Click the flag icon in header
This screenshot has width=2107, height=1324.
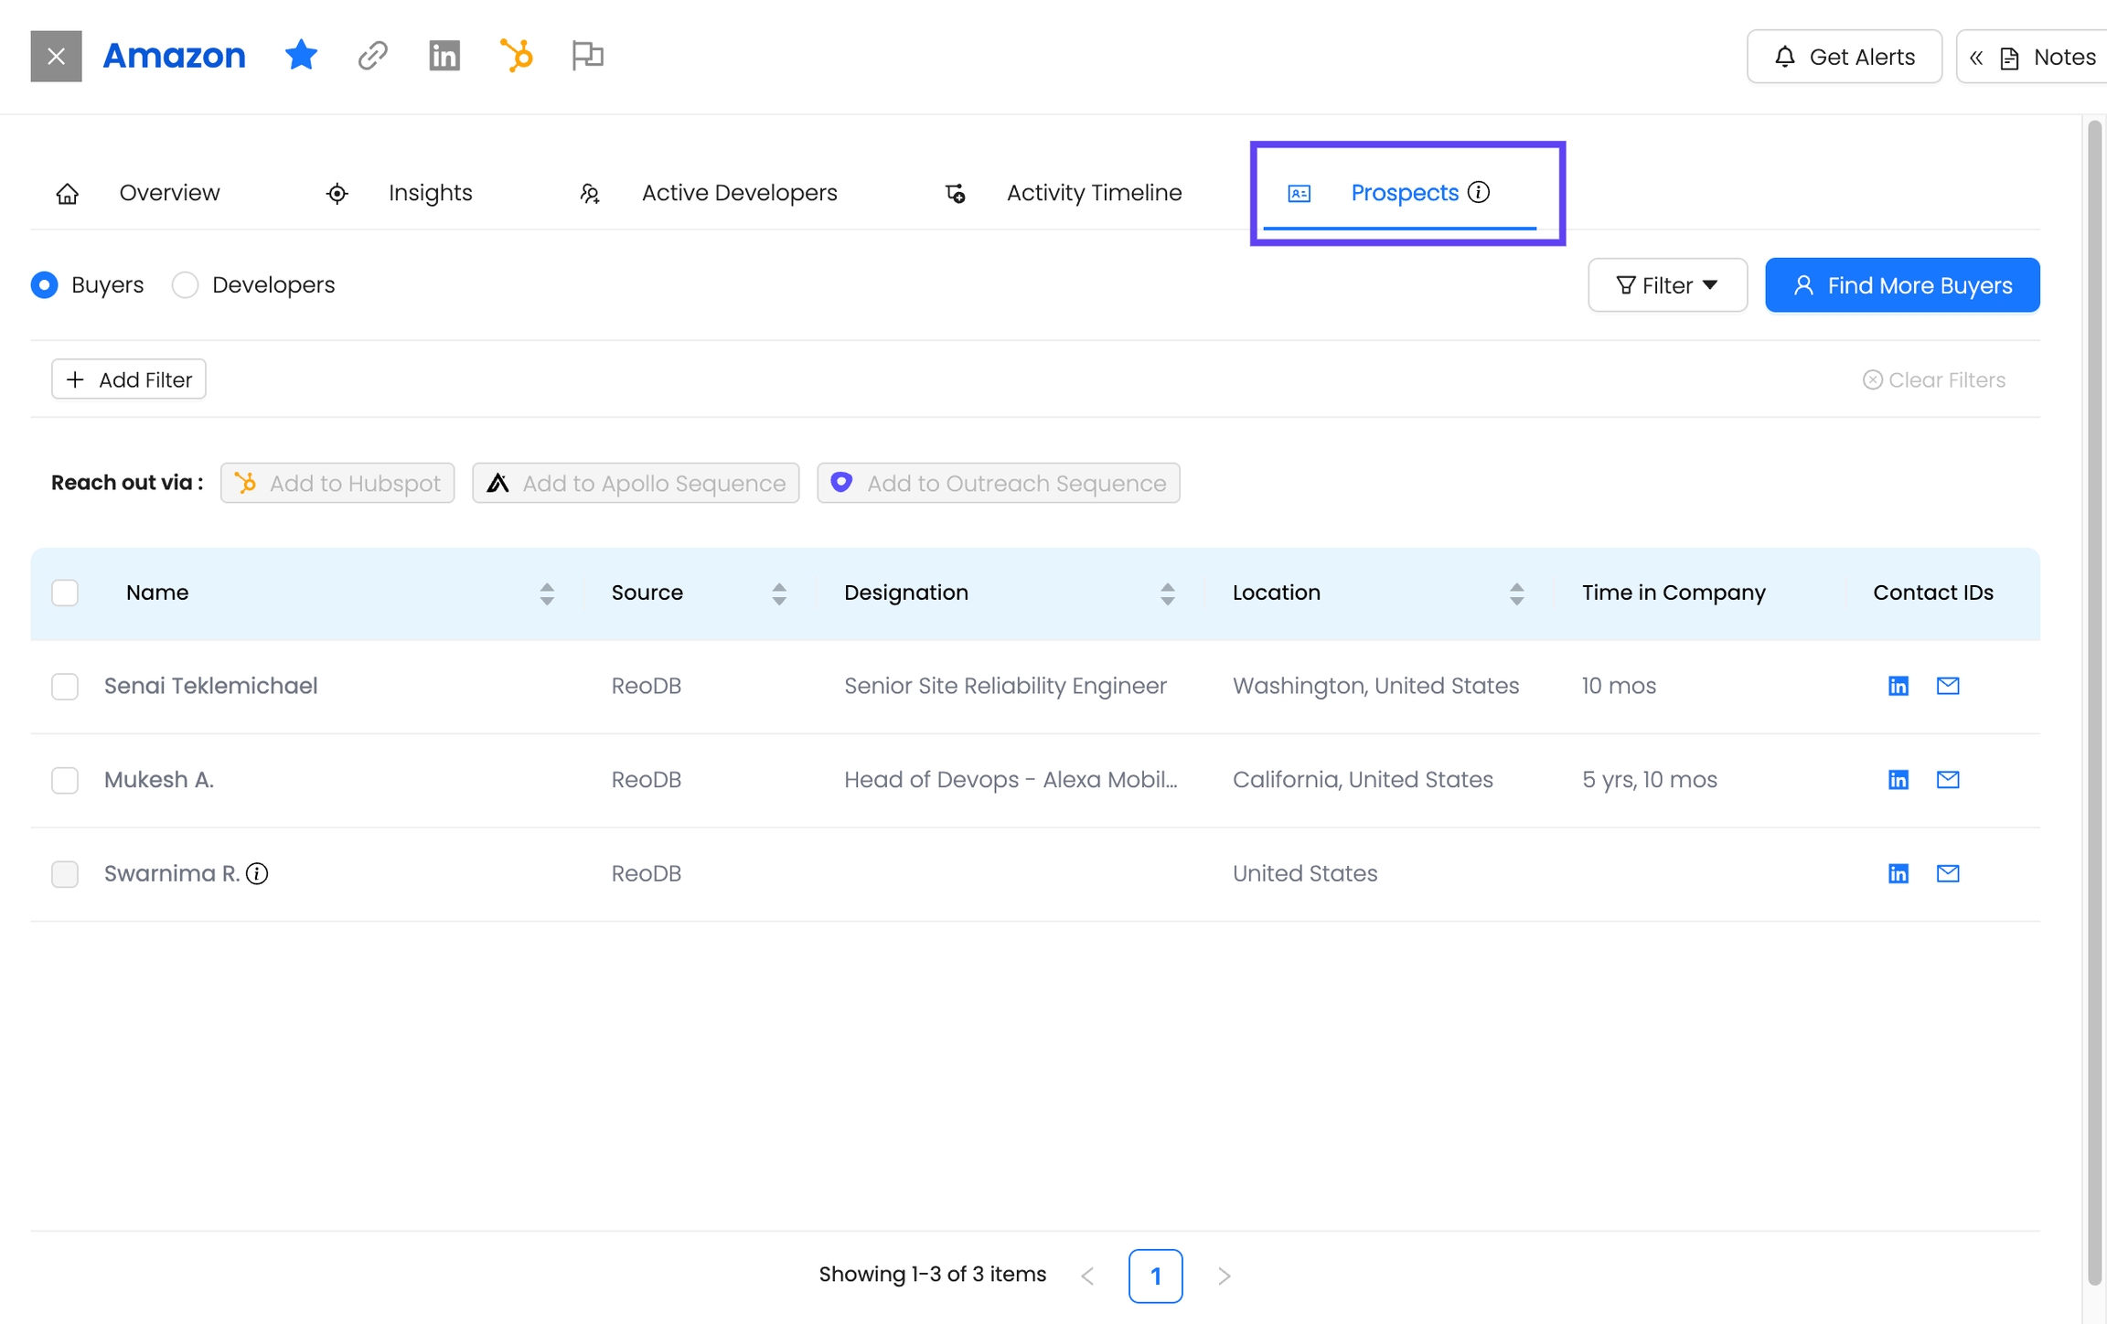(587, 56)
